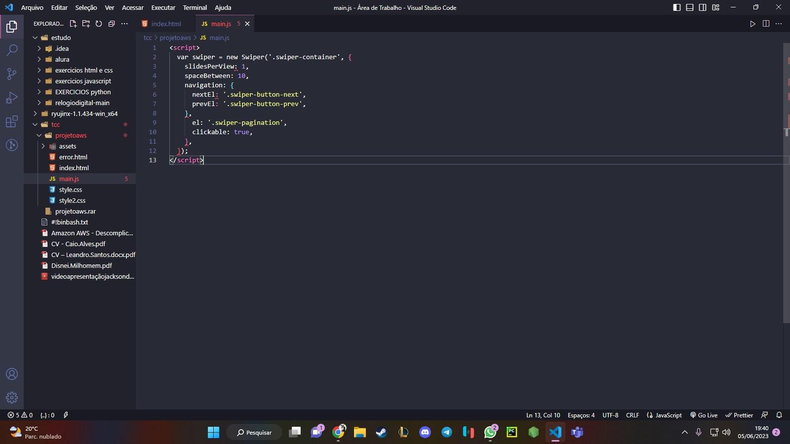The image size is (790, 444).
Task: Click Prettier in status bar
Action: point(739,415)
